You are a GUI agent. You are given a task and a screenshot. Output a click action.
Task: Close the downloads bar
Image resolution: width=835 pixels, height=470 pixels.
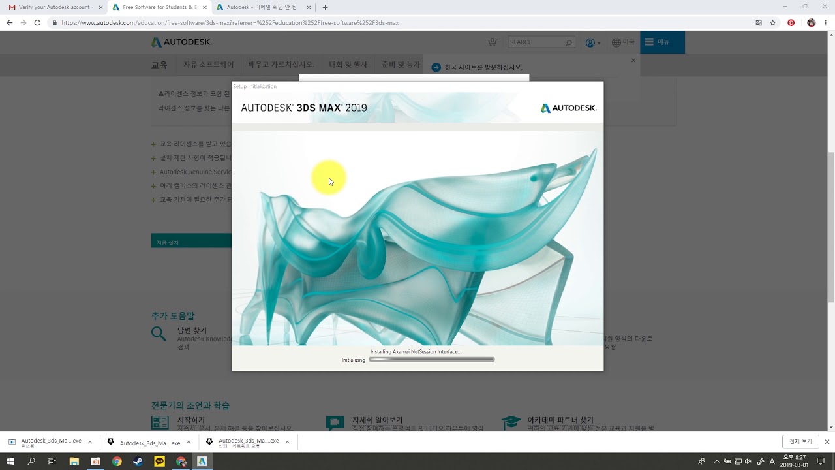click(x=827, y=441)
